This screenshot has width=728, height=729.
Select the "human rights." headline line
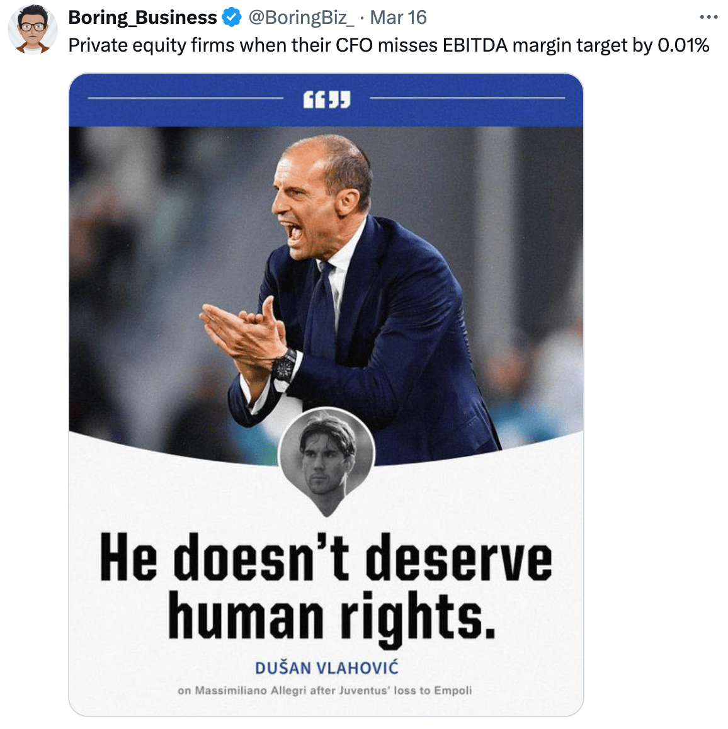coord(332,618)
